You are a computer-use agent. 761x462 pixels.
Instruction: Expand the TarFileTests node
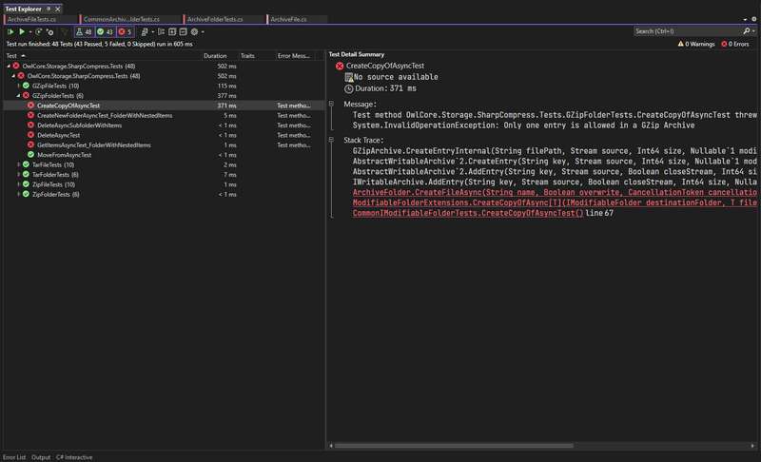click(x=18, y=164)
